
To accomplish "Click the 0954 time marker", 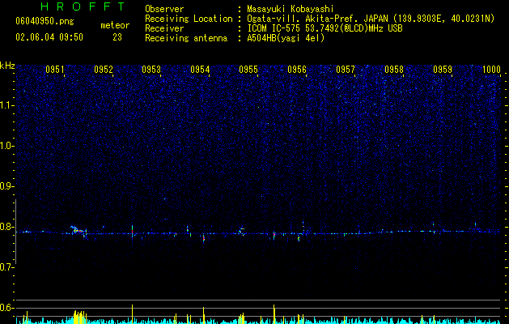I will 201,70.
